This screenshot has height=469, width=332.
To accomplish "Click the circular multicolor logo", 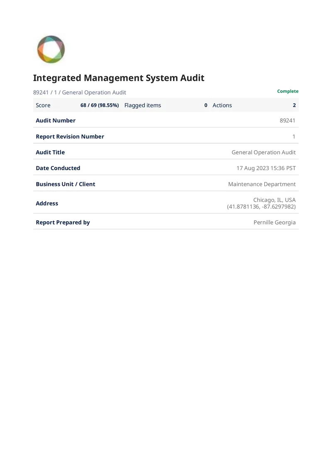I will pos(51,49).
